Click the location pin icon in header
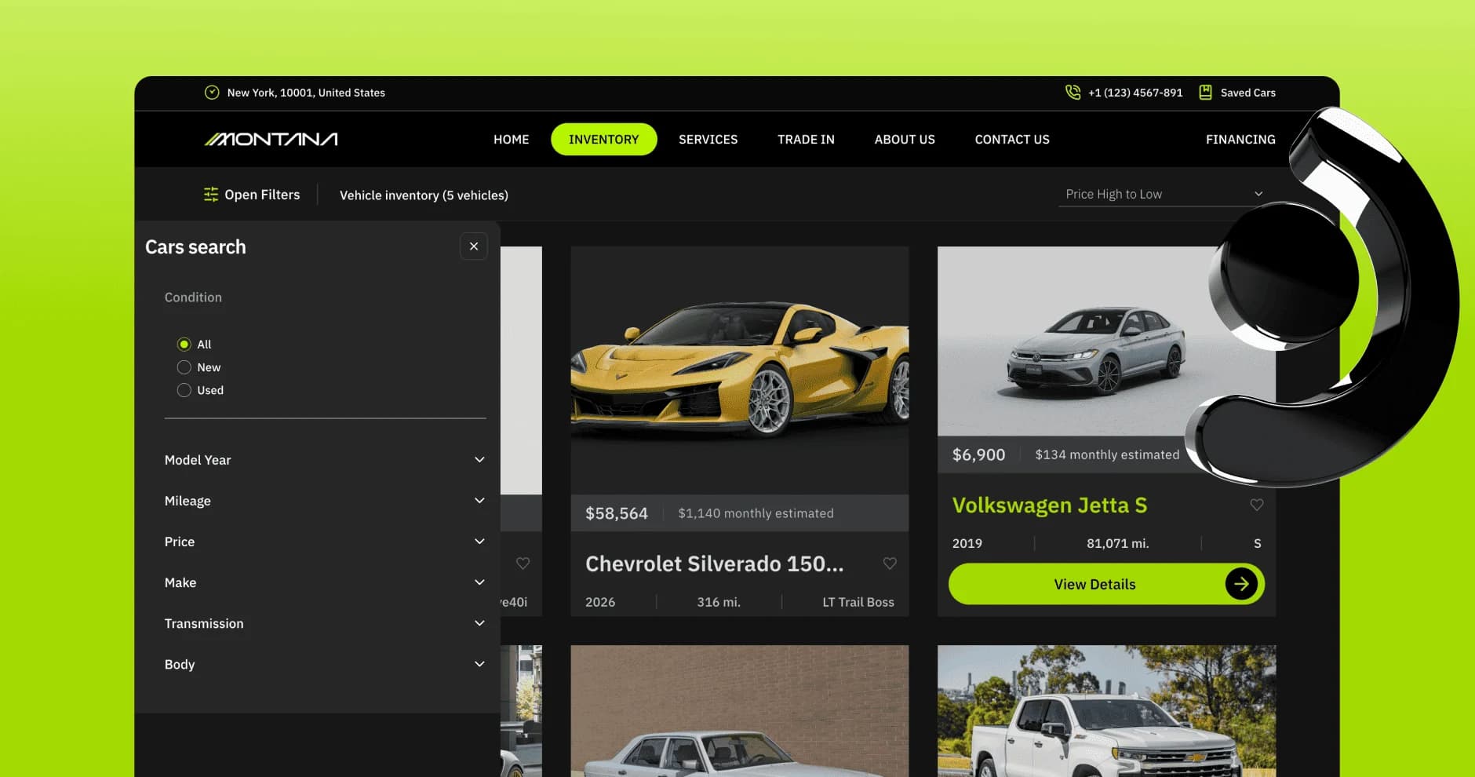The image size is (1475, 777). (x=212, y=92)
